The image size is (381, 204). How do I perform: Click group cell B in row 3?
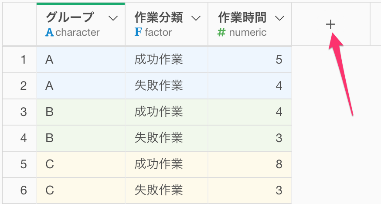point(81,112)
